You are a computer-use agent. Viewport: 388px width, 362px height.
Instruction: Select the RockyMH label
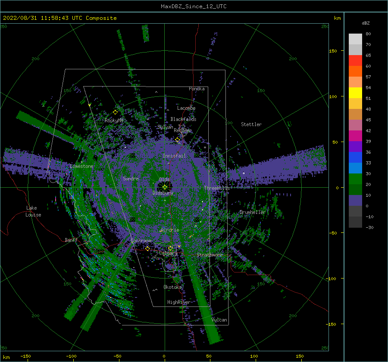pos(114,121)
